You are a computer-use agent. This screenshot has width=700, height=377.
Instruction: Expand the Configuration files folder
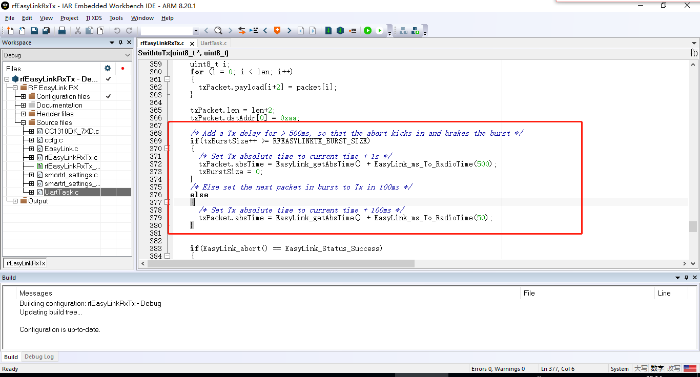pos(23,96)
